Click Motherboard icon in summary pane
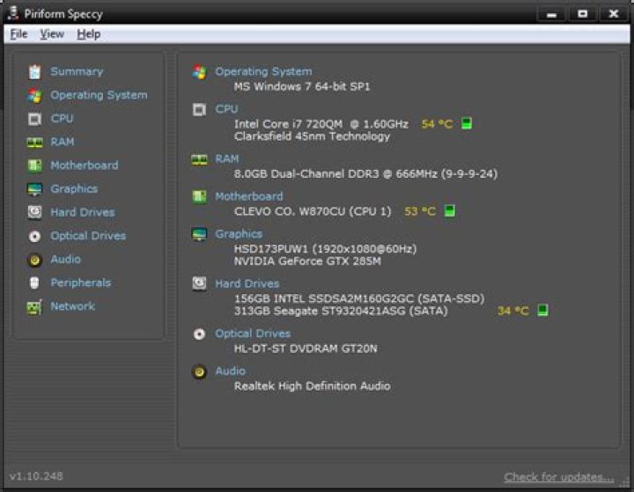Viewport: 634px width, 492px height. pos(199,197)
